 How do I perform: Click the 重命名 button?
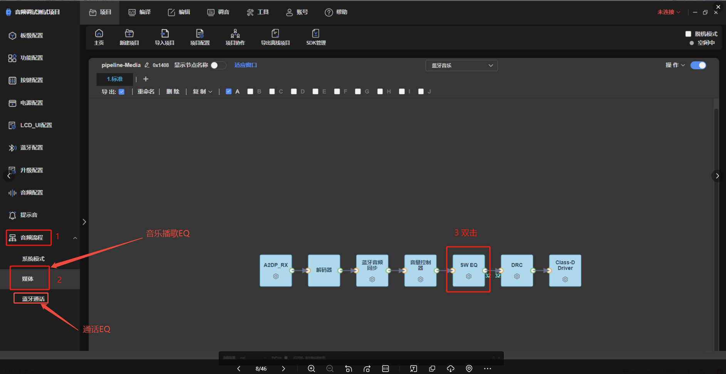pyautogui.click(x=146, y=92)
